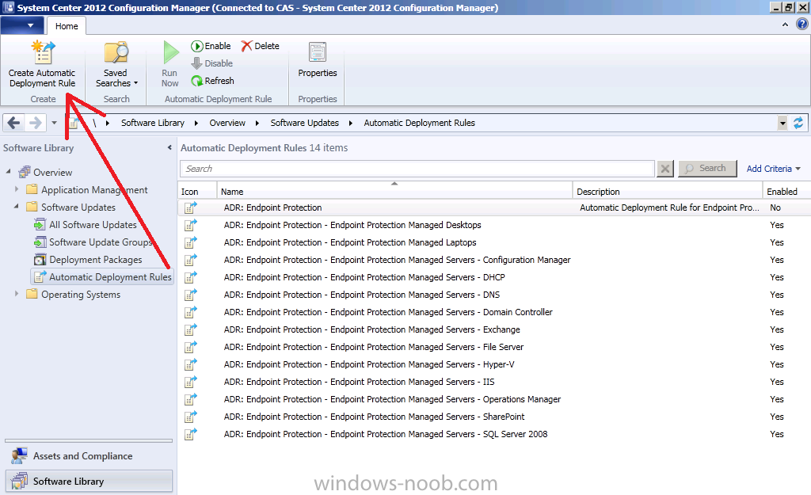Click the Forward navigation arrow
Screen dimensions: 811x495
coord(35,123)
